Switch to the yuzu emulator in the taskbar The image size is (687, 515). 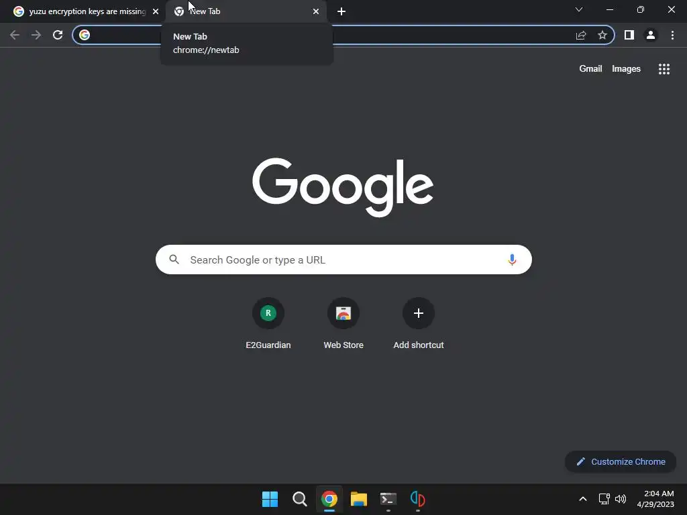pyautogui.click(x=417, y=499)
